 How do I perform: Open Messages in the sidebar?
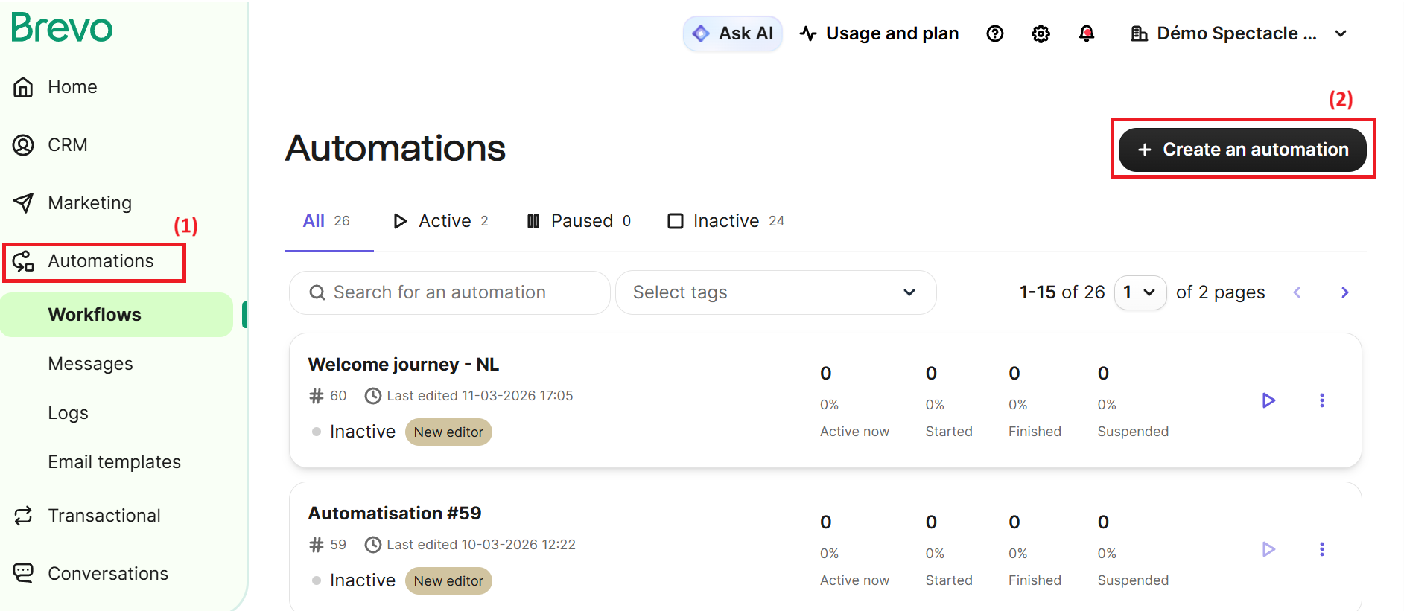coord(90,364)
